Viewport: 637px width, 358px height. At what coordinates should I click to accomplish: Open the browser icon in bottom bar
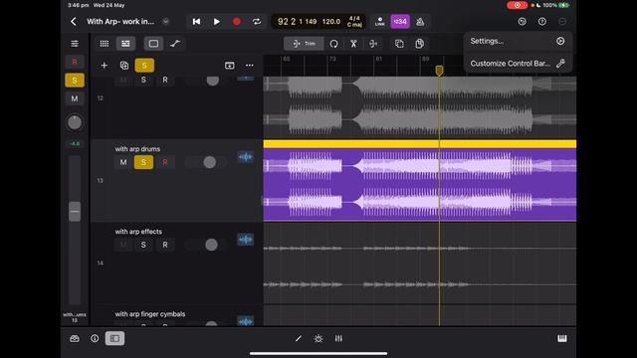coord(75,338)
